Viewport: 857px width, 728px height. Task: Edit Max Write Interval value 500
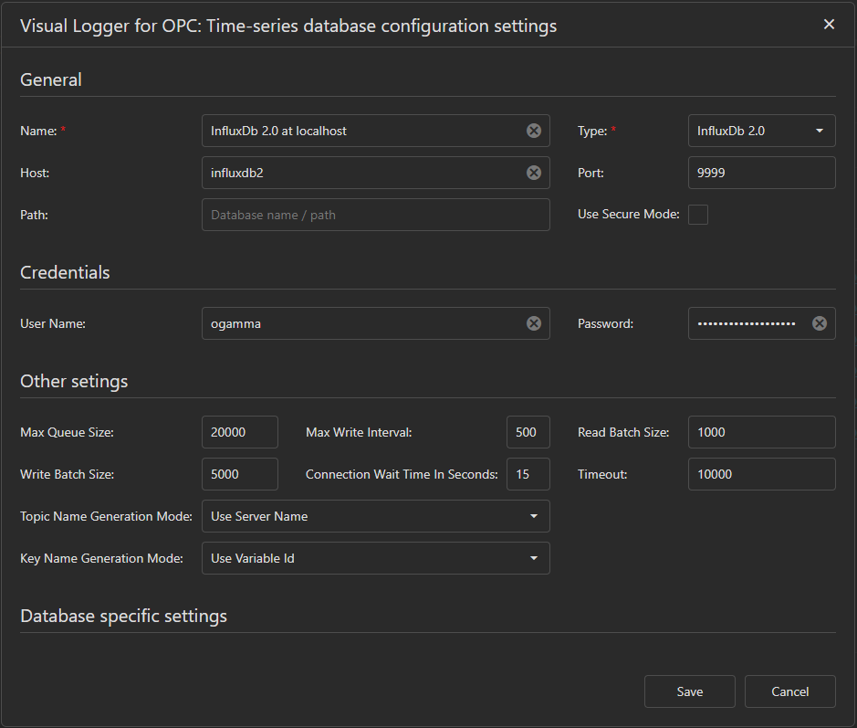click(528, 432)
